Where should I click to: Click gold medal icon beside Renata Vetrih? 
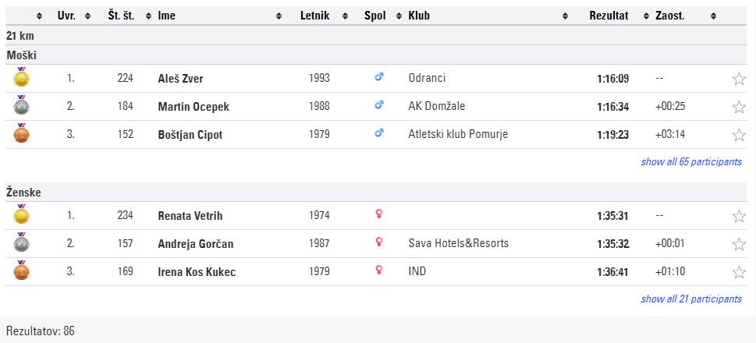[x=21, y=214]
